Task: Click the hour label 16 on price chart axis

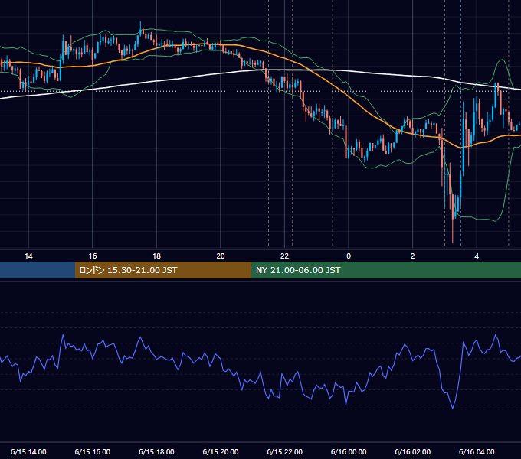Action: point(93,256)
